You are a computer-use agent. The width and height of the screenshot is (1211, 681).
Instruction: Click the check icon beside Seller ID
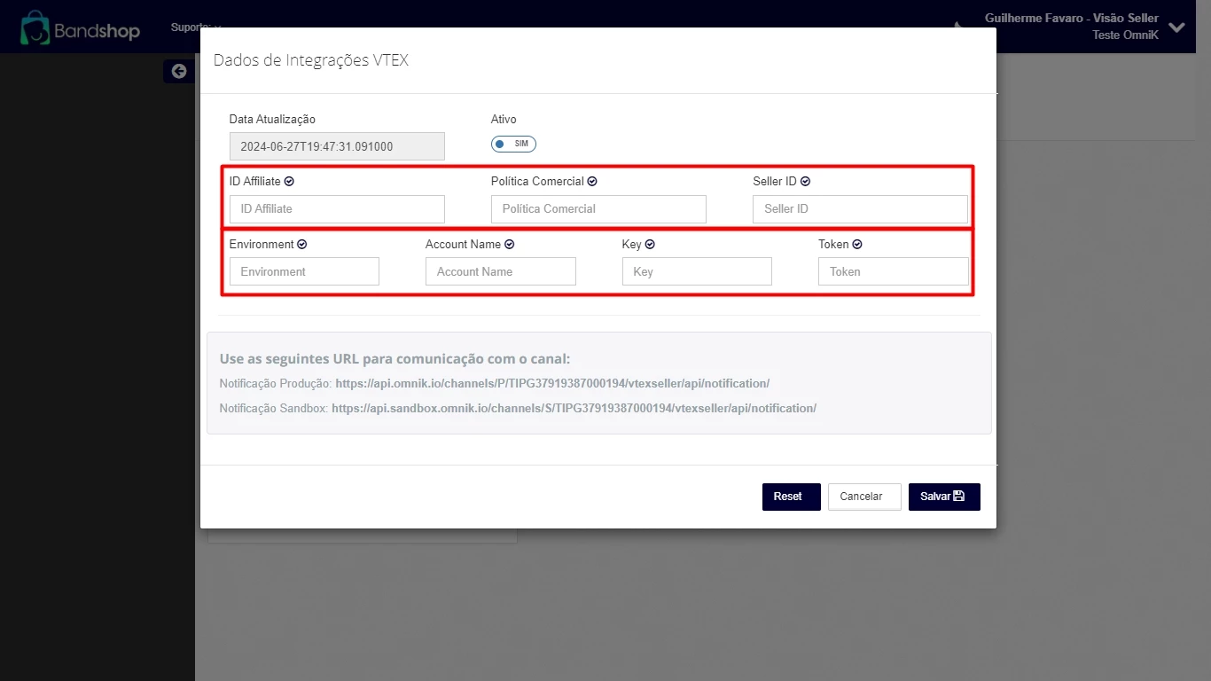click(x=805, y=182)
